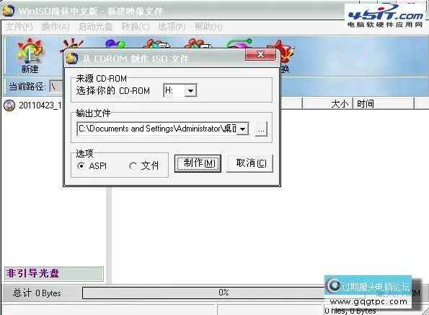Viewport: 429px width, 315px height.
Task: Open the 操作(A) menu
Action: (x=56, y=27)
